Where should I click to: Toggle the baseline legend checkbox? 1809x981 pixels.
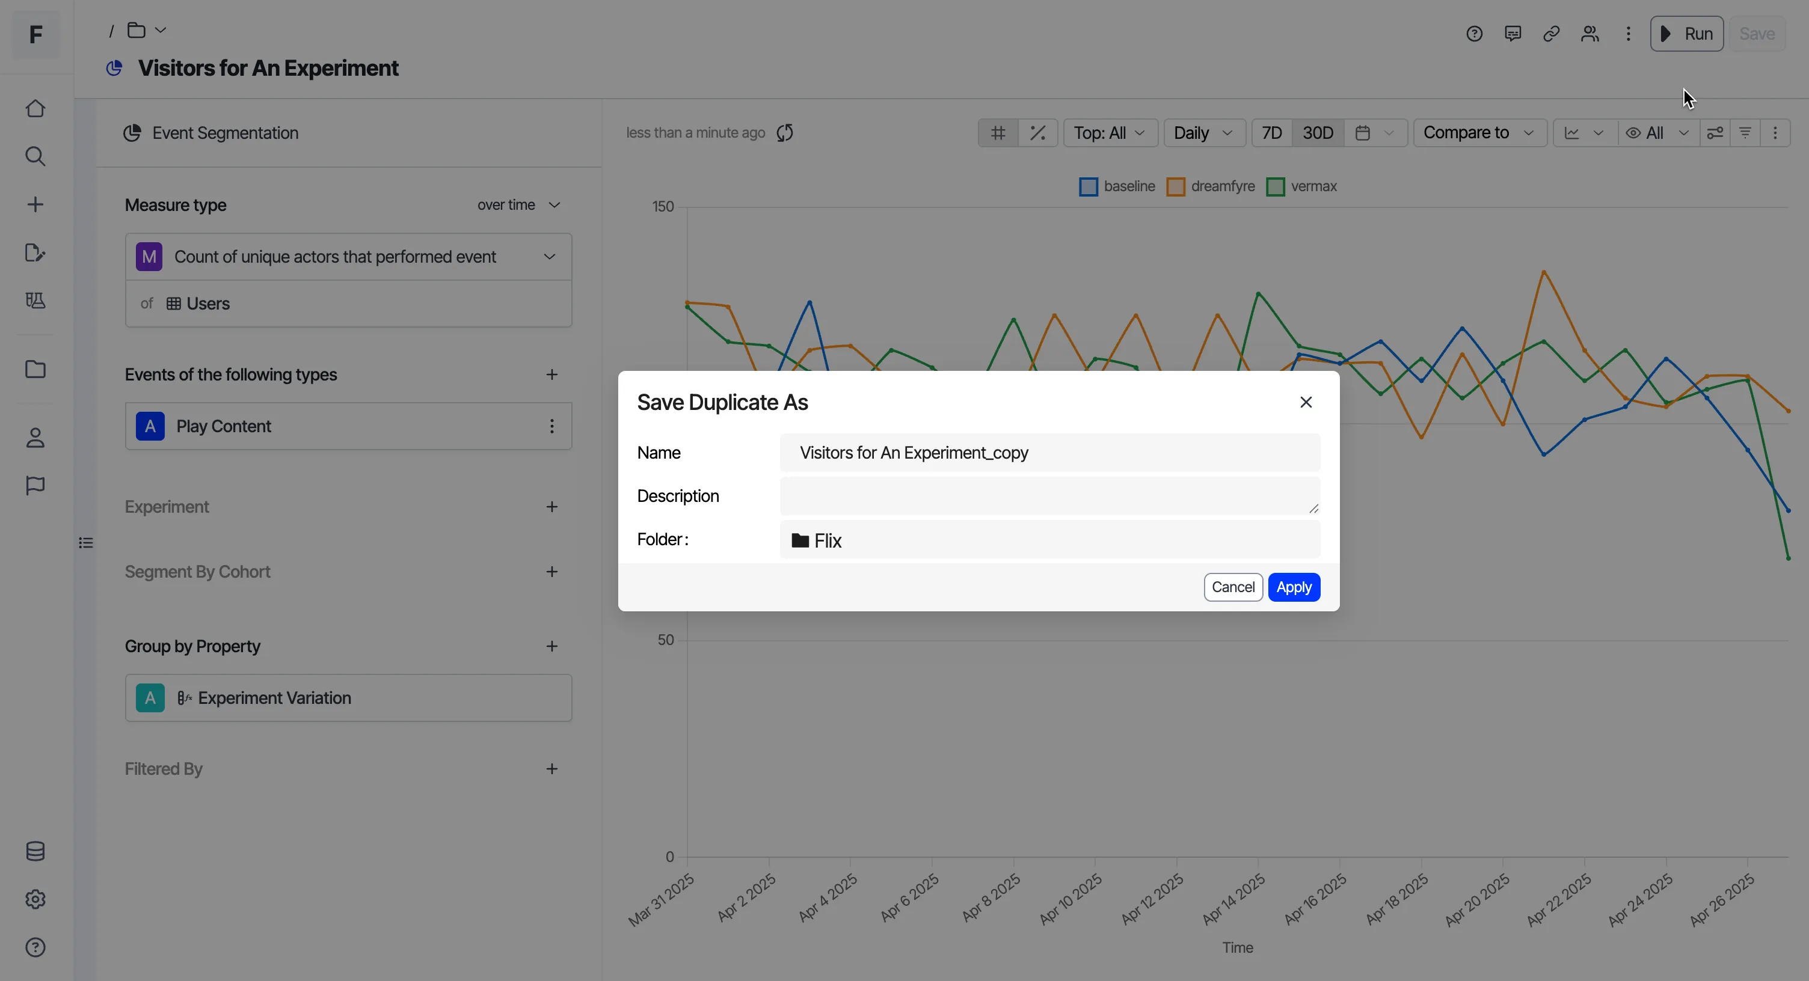tap(1088, 188)
